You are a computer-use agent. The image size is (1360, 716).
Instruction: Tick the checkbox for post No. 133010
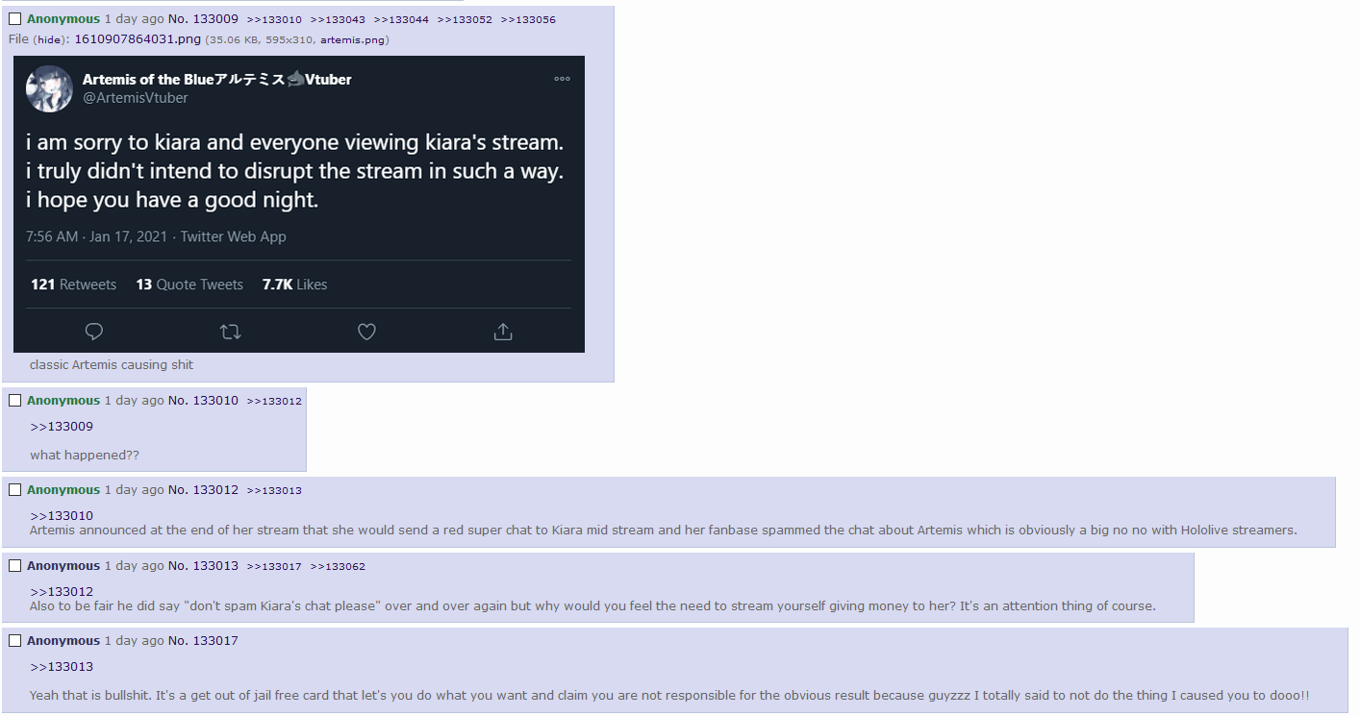pos(14,401)
